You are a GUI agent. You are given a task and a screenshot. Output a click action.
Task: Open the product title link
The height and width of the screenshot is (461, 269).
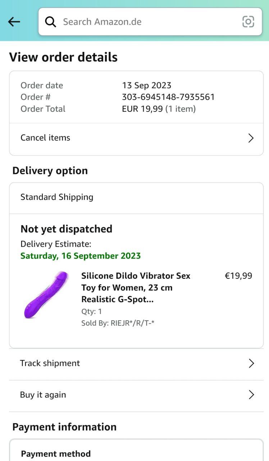coord(136,287)
